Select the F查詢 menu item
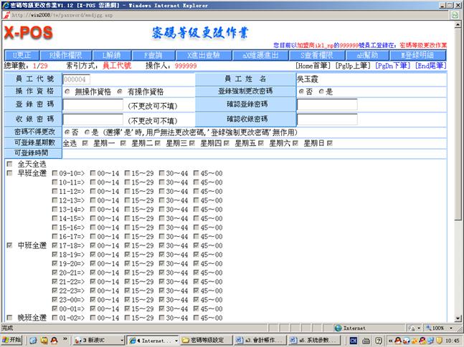 pyautogui.click(x=154, y=55)
